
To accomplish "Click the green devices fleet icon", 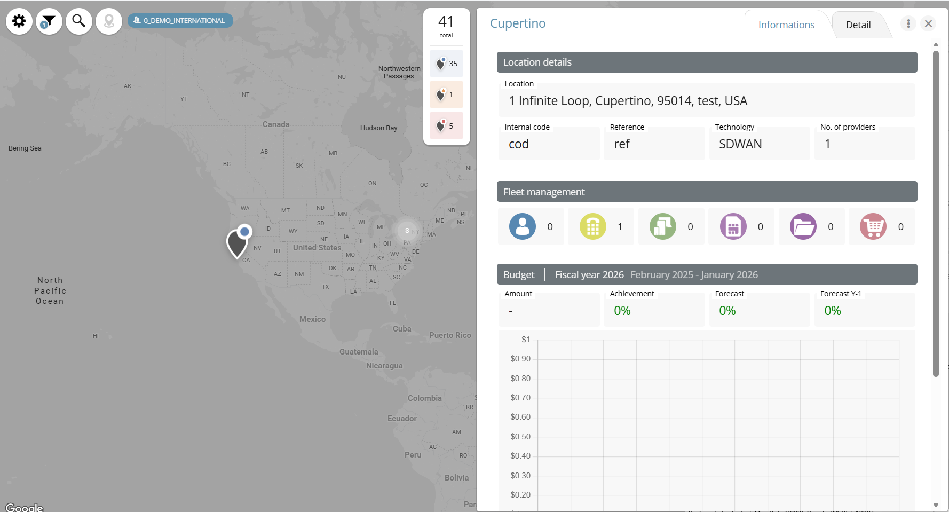I will tap(662, 226).
